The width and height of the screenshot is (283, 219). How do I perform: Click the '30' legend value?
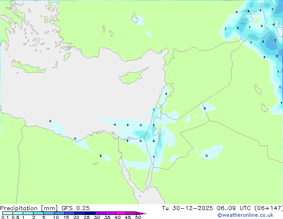97,217
